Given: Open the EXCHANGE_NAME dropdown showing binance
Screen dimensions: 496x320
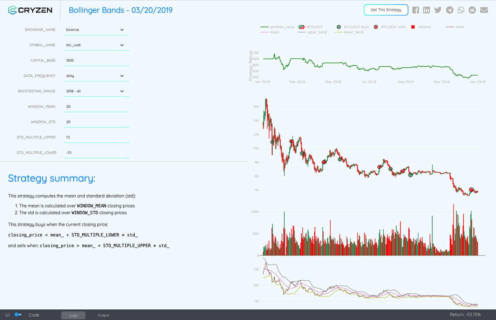Looking at the screenshot, I should click(96, 30).
